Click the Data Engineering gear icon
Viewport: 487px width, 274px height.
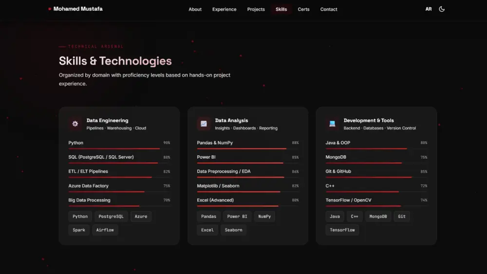tap(75, 124)
